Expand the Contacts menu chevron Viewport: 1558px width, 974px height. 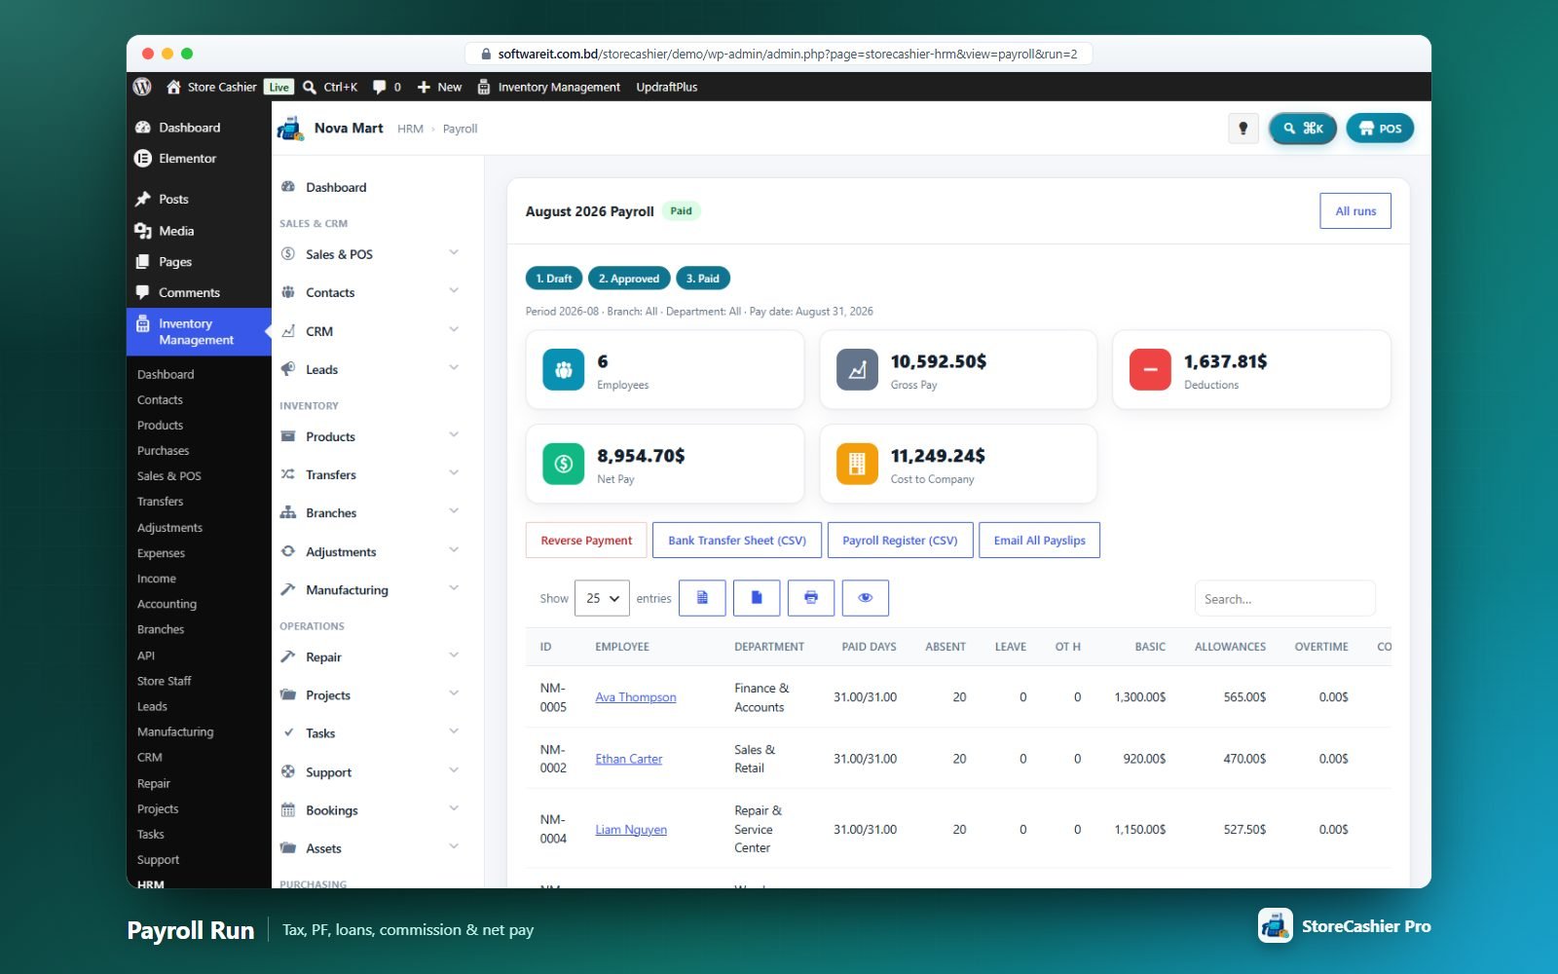point(454,291)
